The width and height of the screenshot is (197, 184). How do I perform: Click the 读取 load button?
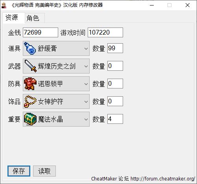click(44, 171)
